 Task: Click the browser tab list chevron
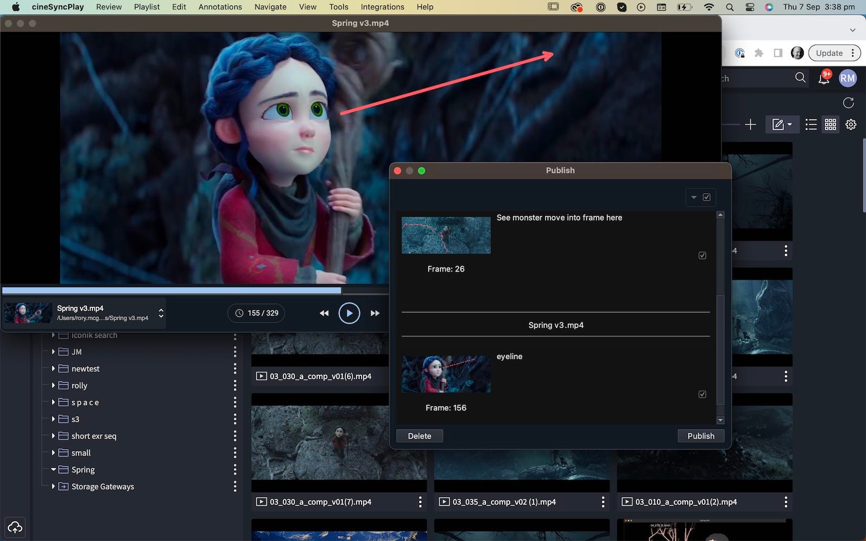(852, 30)
